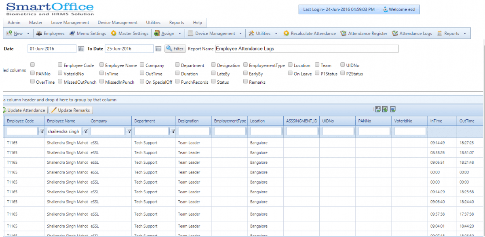The image size is (485, 237).
Task: Open the Leave Management menu
Action: (x=70, y=23)
